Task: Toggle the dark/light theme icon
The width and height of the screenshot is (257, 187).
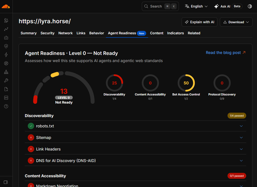Action: (x=250, y=6)
